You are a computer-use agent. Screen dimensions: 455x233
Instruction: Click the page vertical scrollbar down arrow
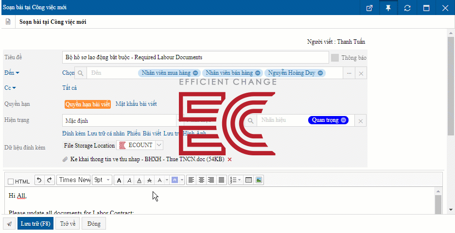coord(451,210)
